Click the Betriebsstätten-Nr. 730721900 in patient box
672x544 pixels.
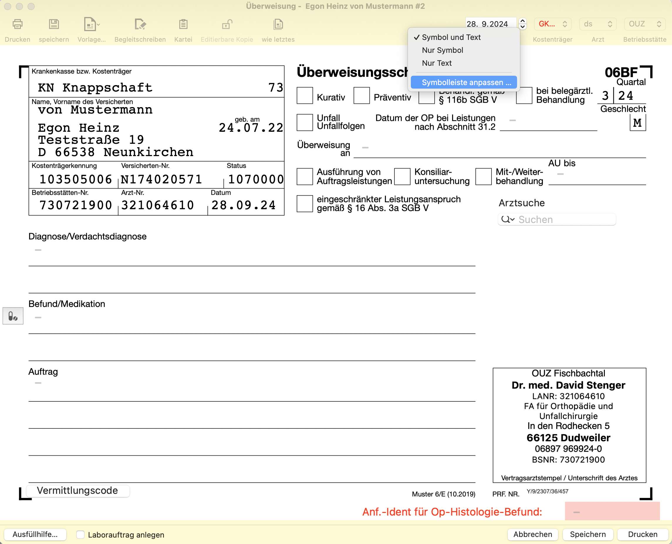point(75,205)
